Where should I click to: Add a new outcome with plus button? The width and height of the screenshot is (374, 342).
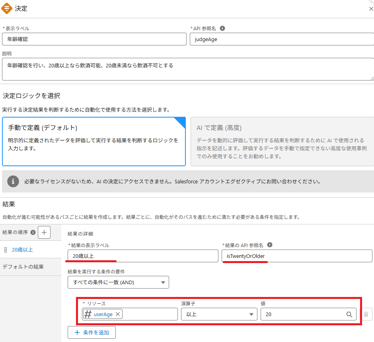click(x=44, y=232)
